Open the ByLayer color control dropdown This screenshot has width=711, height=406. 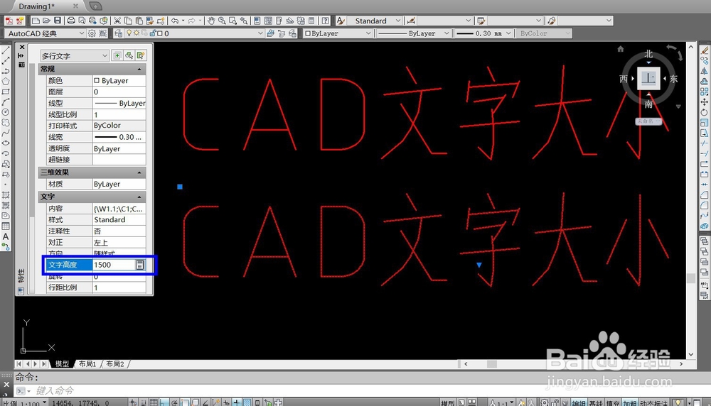(x=337, y=33)
